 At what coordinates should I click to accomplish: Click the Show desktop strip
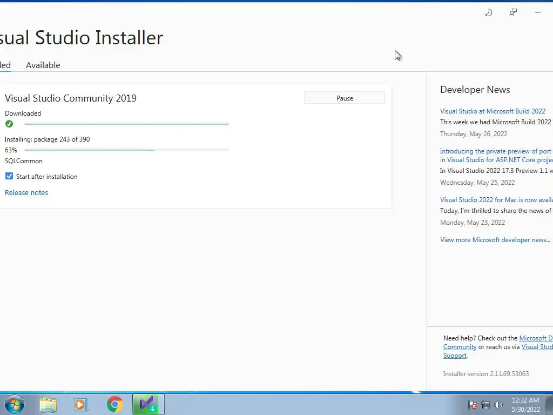point(549,404)
